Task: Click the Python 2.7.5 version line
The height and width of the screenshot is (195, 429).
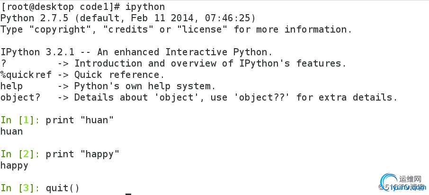Action: (x=128, y=18)
